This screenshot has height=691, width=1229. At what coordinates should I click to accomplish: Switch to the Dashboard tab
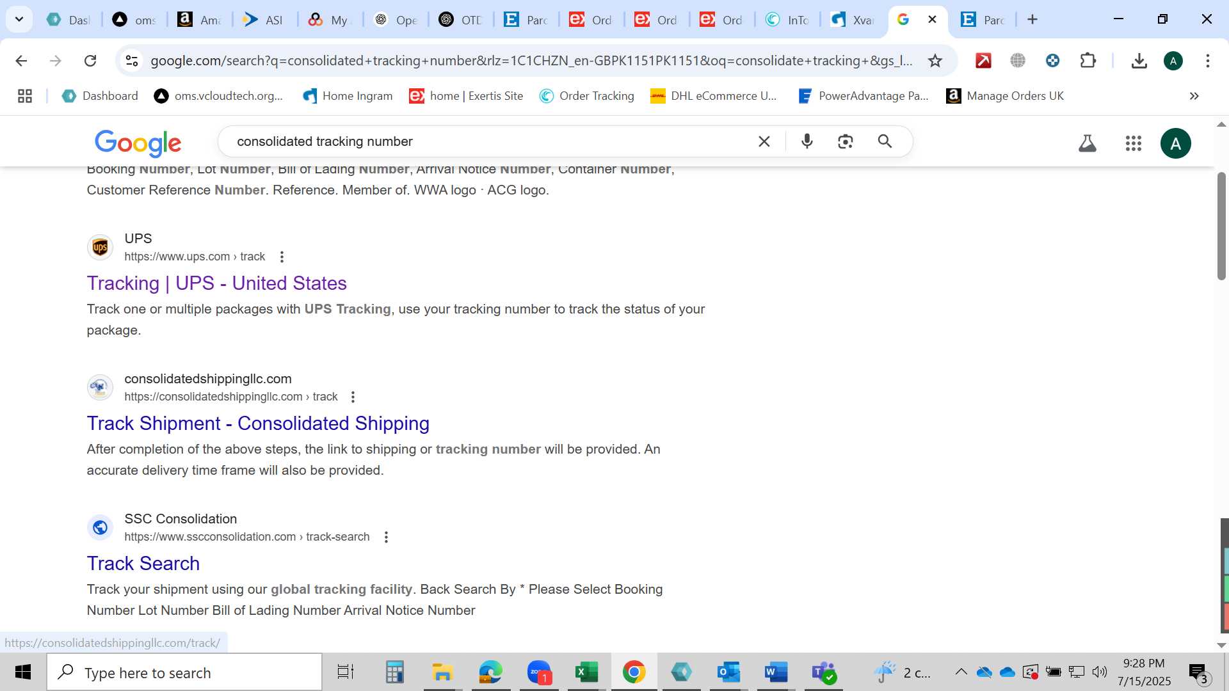click(x=68, y=20)
